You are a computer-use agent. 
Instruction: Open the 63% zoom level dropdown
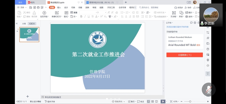(x=177, y=101)
